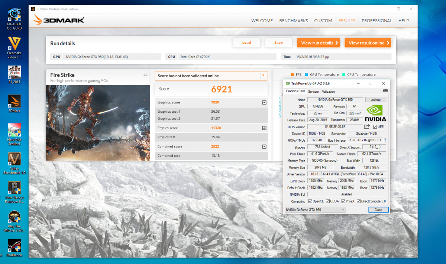Open GIGABYTE OC_GURU desktop shortcut
446x264 pixels.
tap(14, 19)
